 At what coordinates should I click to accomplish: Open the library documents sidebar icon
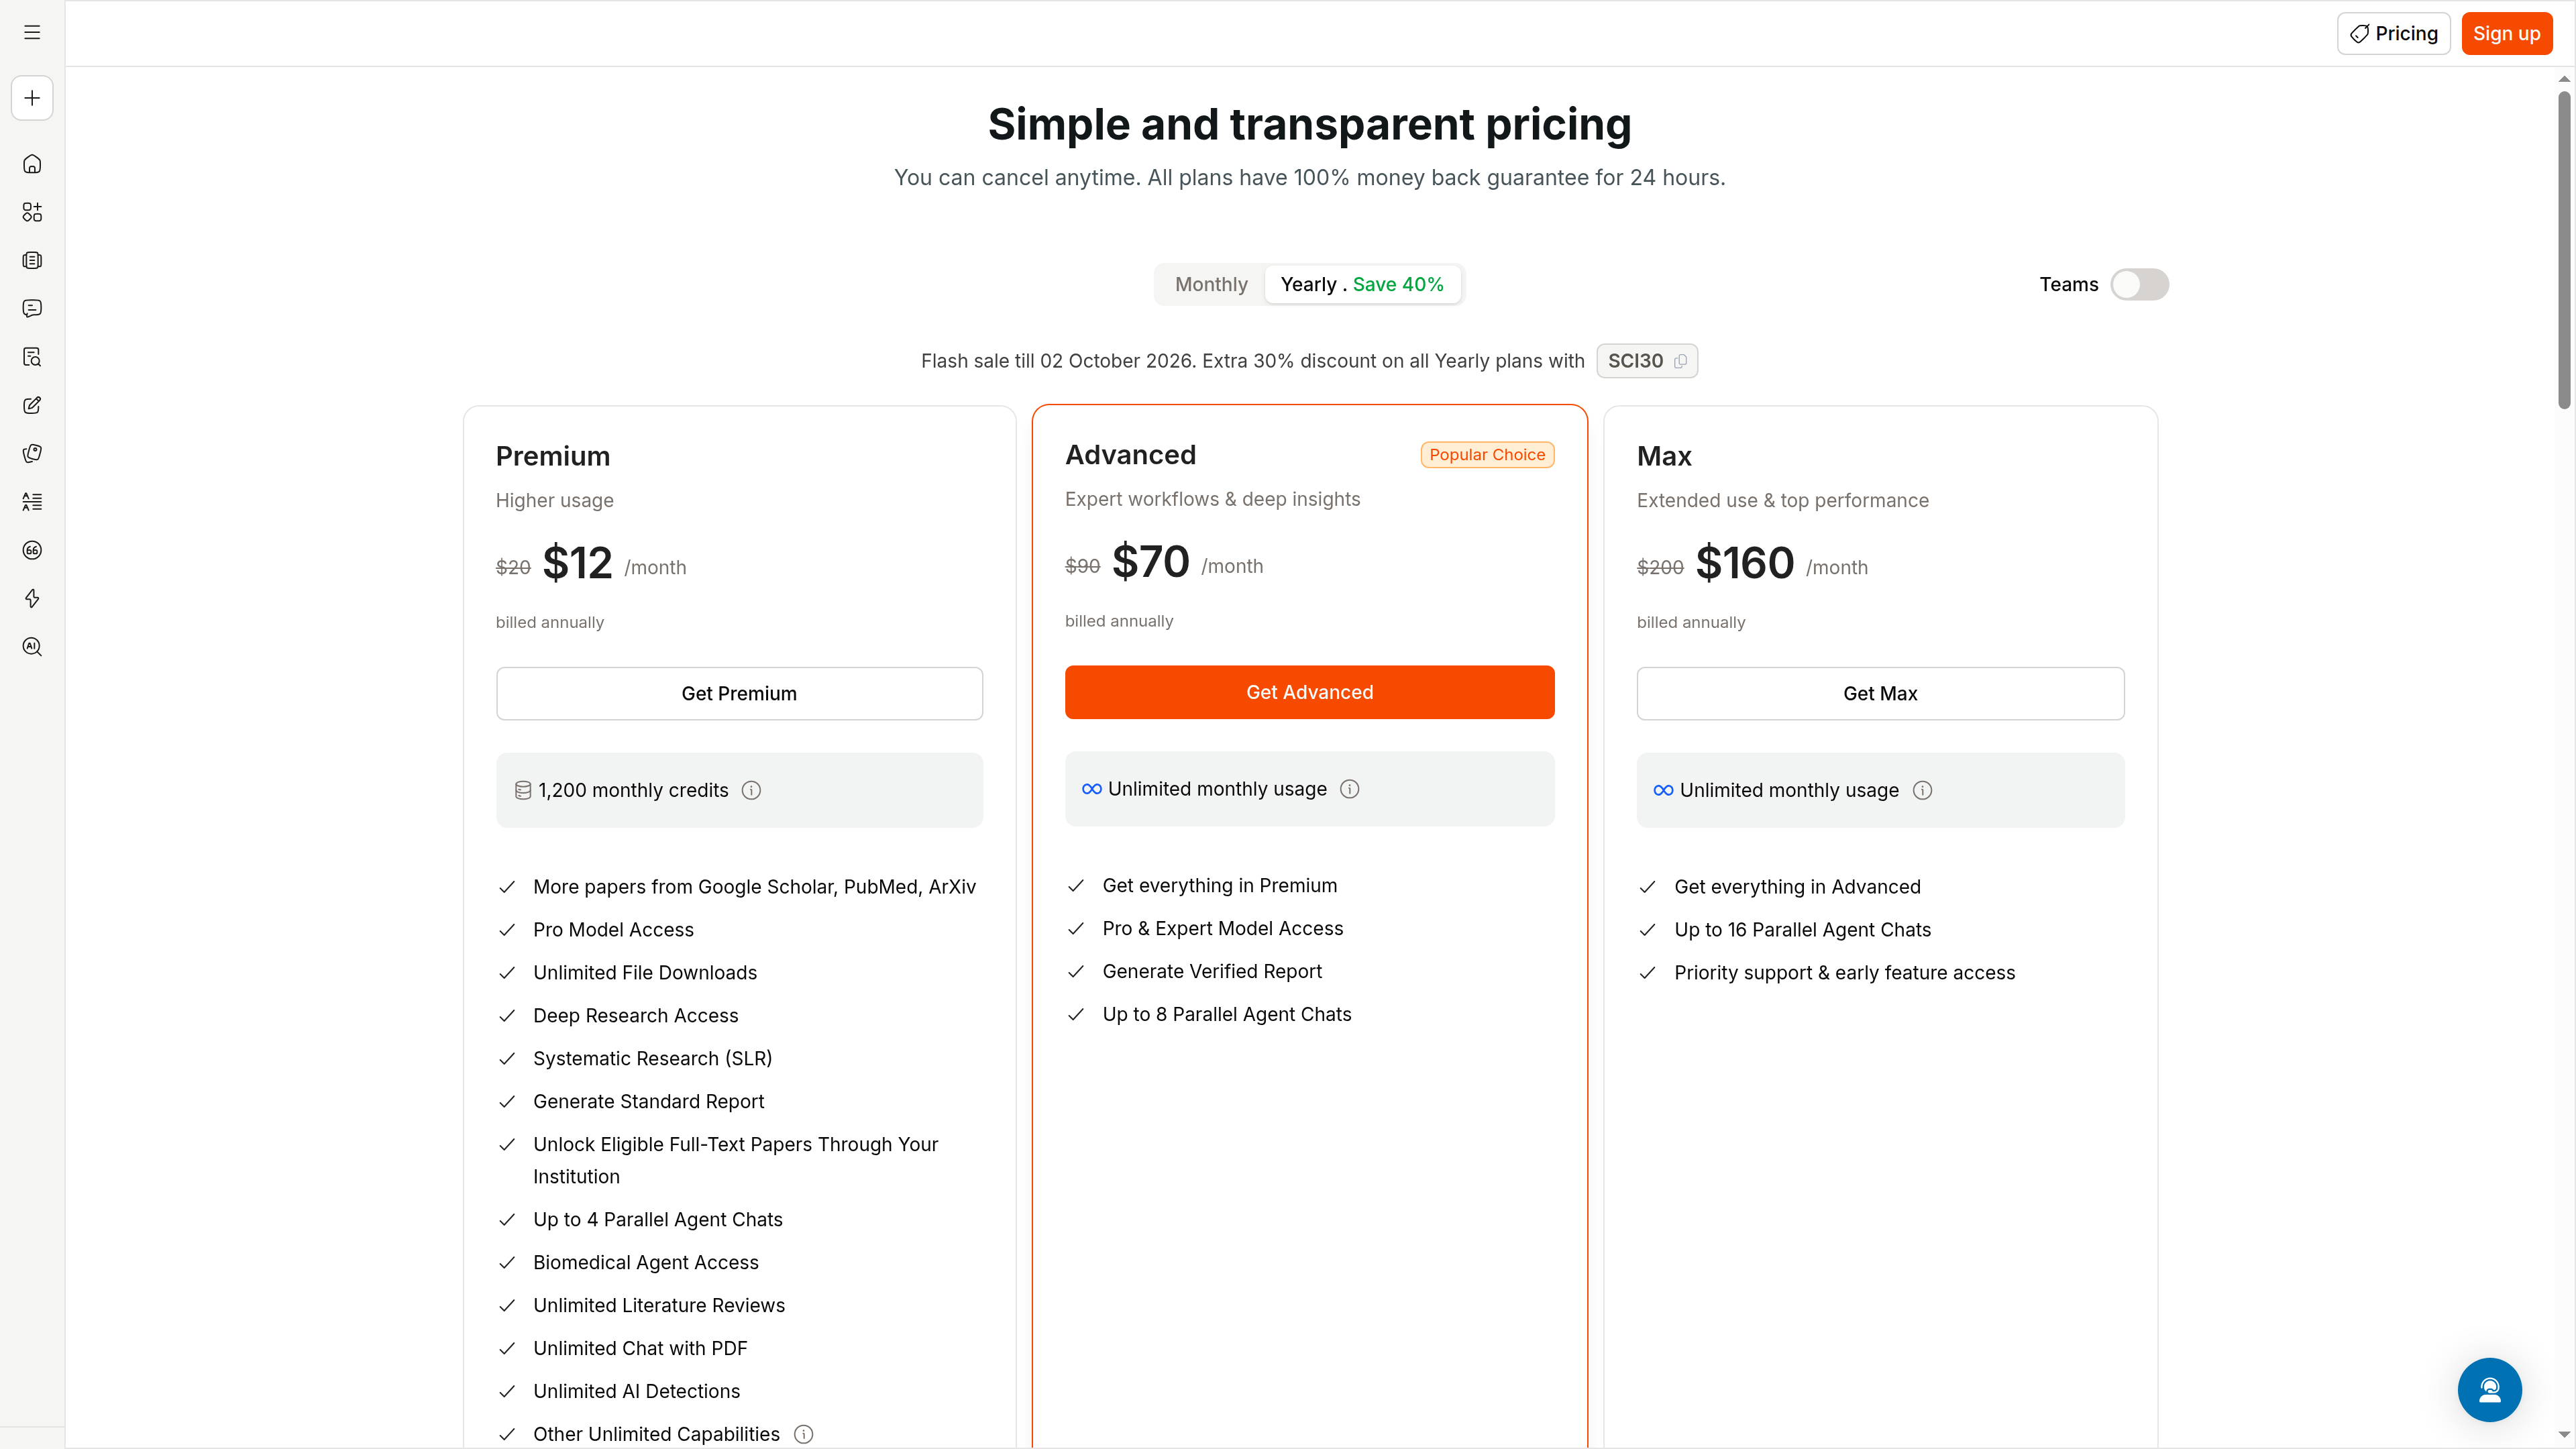pos(32,260)
